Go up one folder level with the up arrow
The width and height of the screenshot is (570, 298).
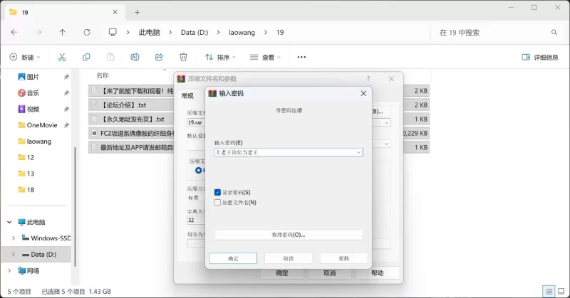coord(63,32)
